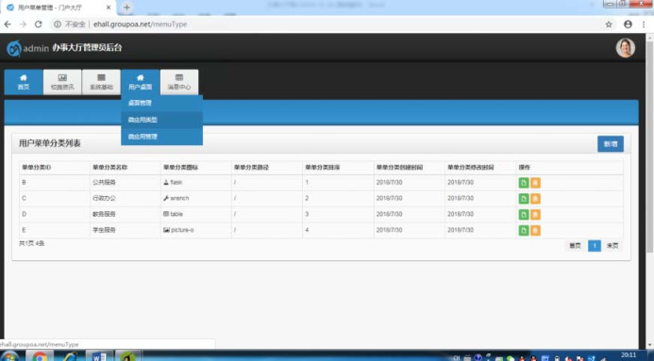Screen dimensions: 654x361
Task: Close the 用户菜单管理 browser tab
Action: (x=109, y=8)
